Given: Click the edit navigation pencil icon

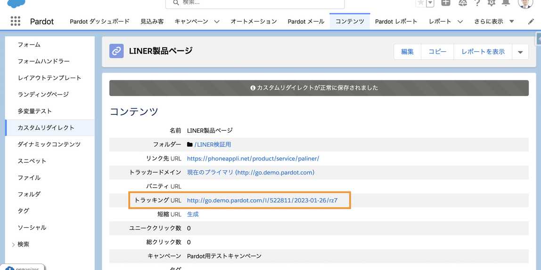Looking at the screenshot, I should [x=531, y=21].
